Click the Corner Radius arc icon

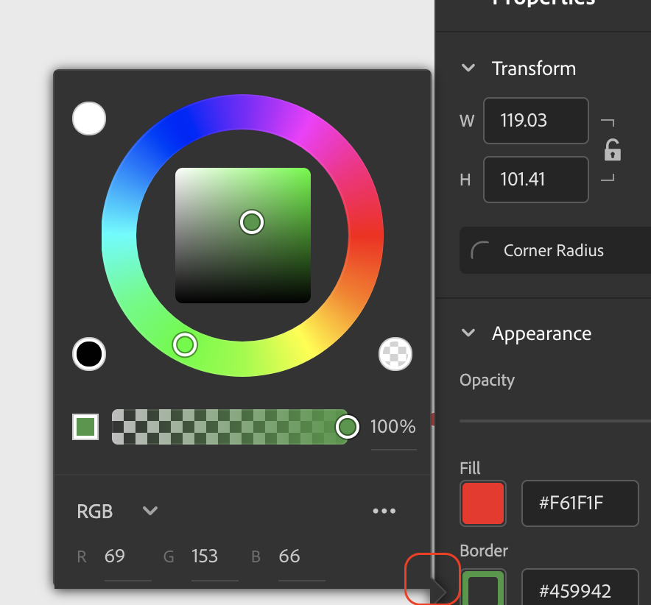coord(480,250)
